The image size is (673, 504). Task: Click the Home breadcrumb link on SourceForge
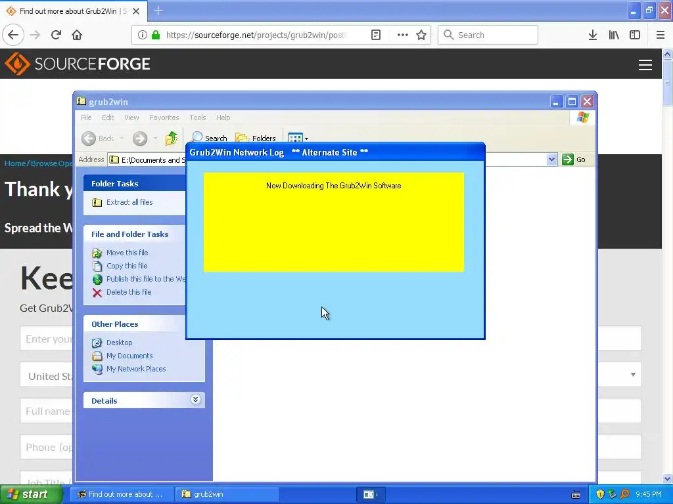[15, 163]
